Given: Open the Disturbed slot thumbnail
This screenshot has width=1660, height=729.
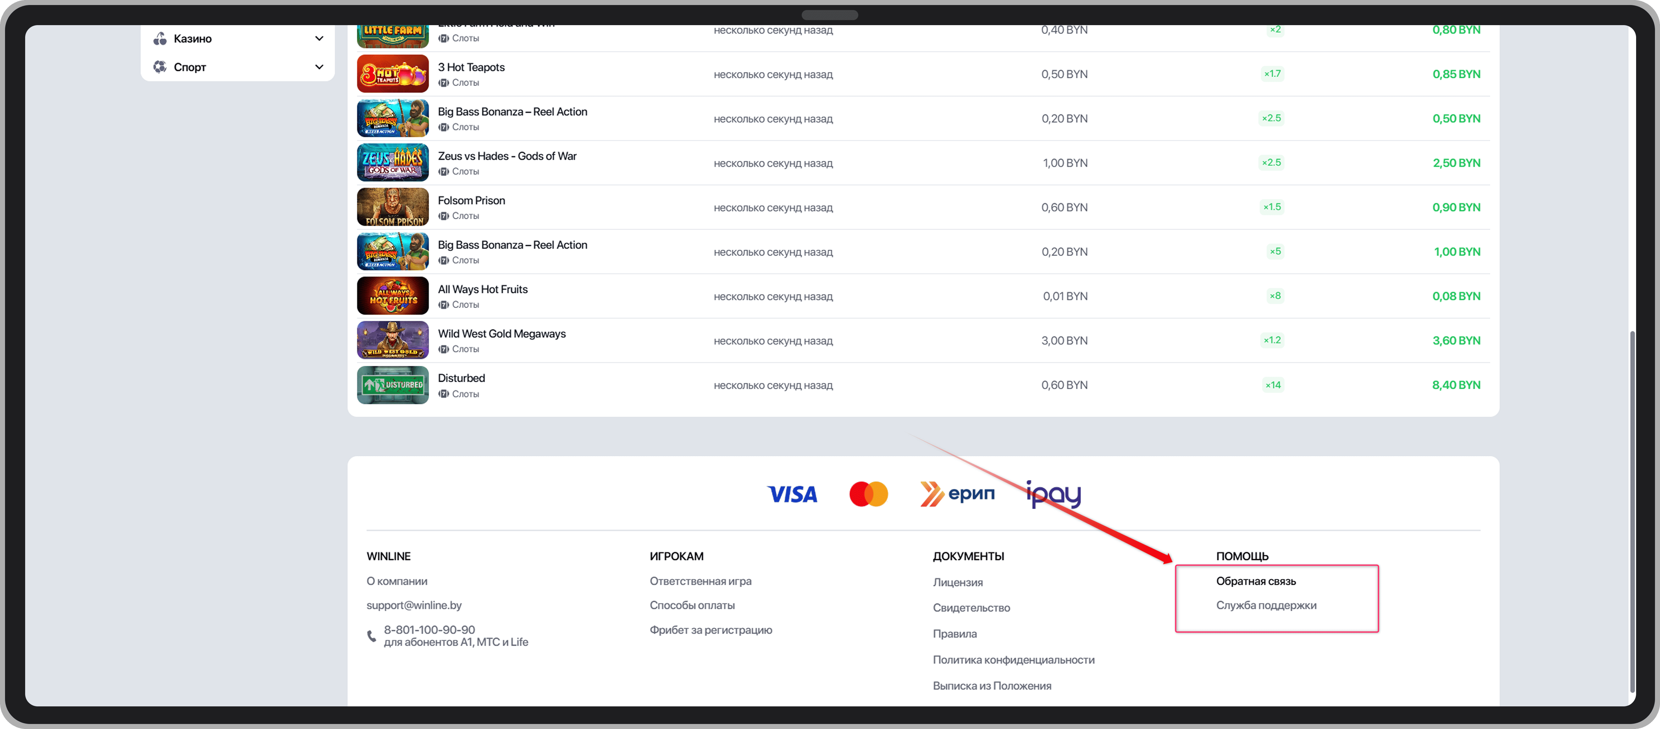Looking at the screenshot, I should coord(392,385).
